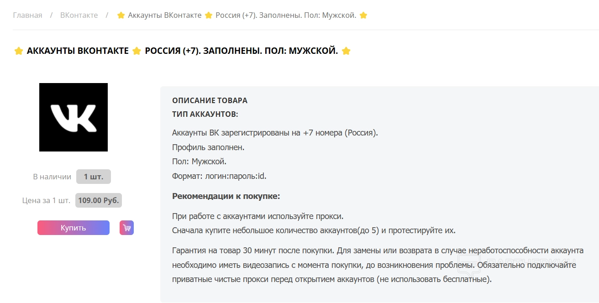
Task: Click the star after ПОЛ: МУЖСКОЙ heading
Action: (346, 51)
